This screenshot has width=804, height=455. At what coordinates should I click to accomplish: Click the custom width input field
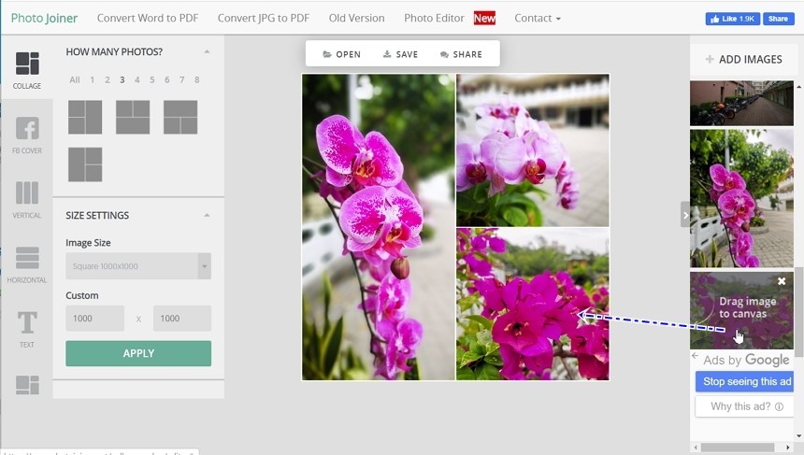click(94, 319)
